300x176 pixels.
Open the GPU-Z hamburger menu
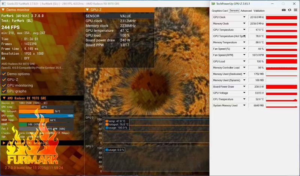click(x=295, y=10)
